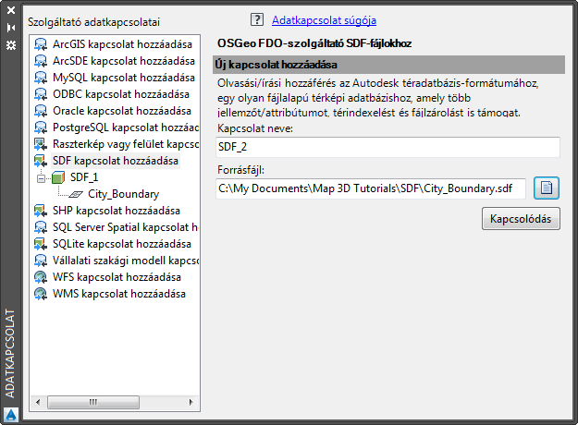Click the SQLite connection icon
The width and height of the screenshot is (578, 425).
(x=40, y=244)
